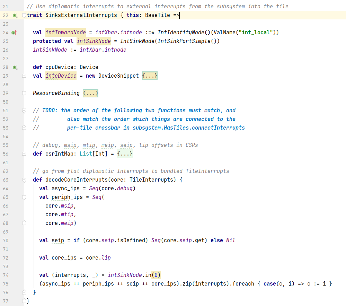Click the "int_local" string literal

(256, 33)
